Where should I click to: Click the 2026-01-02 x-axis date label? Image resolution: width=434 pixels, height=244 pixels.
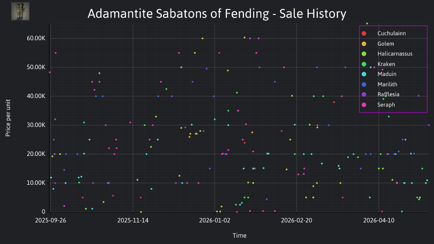(215, 221)
